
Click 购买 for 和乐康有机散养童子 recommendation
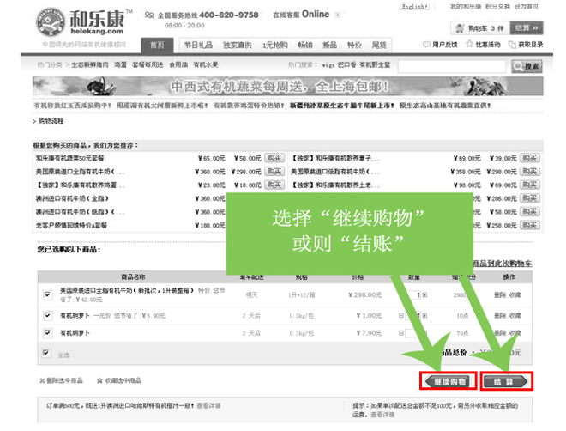(x=530, y=158)
